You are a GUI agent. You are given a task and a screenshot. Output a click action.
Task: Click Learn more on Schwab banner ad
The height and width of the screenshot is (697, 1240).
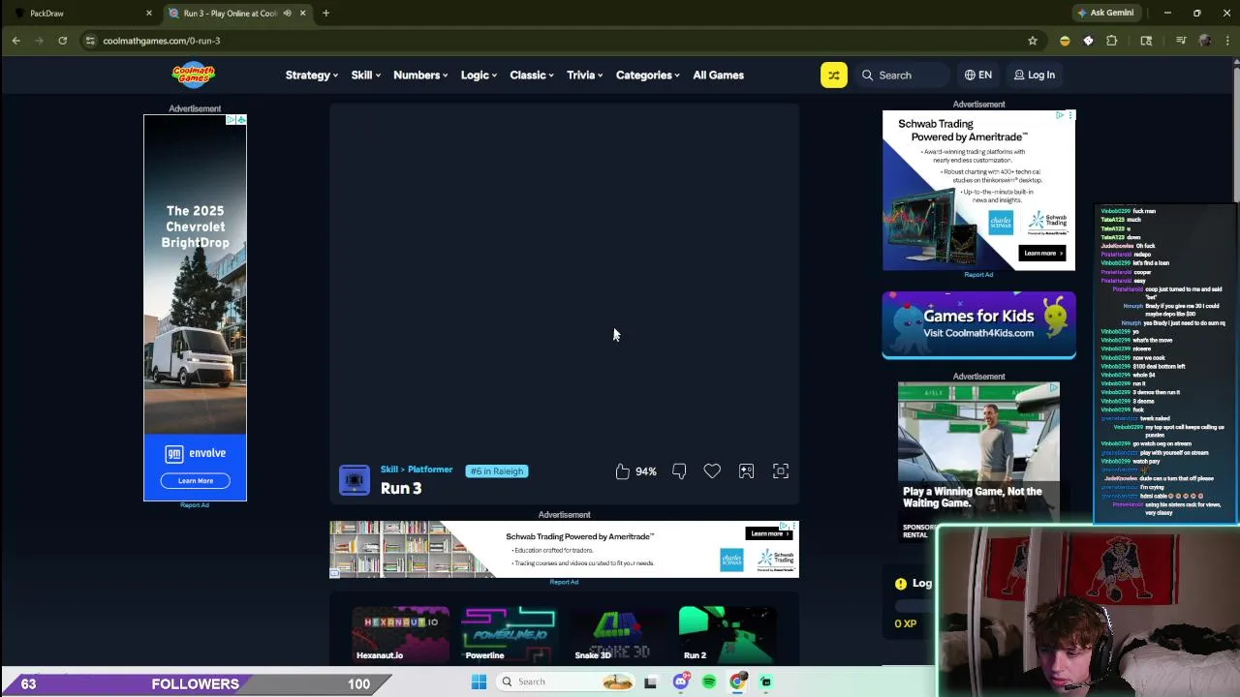[x=767, y=533]
